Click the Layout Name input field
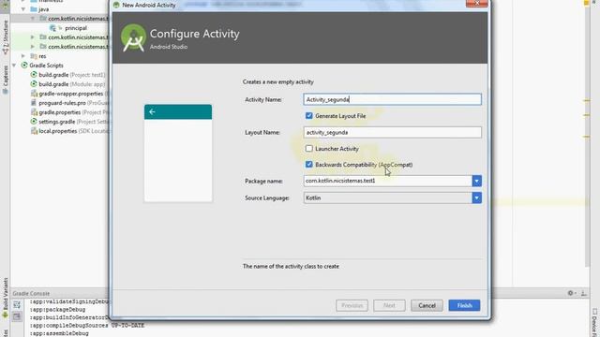This screenshot has height=337, width=600. 392,132
